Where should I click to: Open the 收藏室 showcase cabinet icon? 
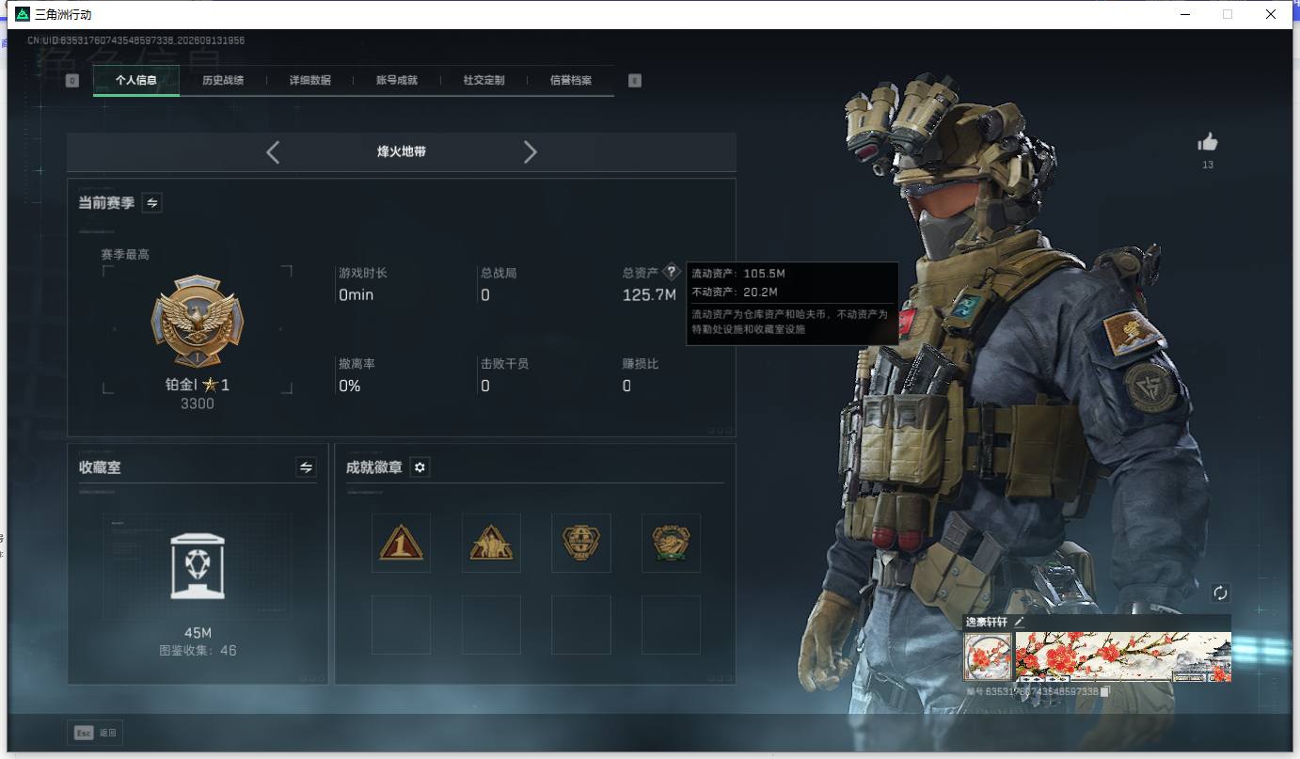point(198,564)
